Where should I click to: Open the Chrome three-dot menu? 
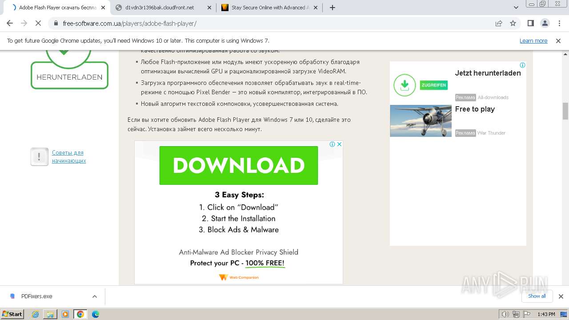pyautogui.click(x=559, y=23)
